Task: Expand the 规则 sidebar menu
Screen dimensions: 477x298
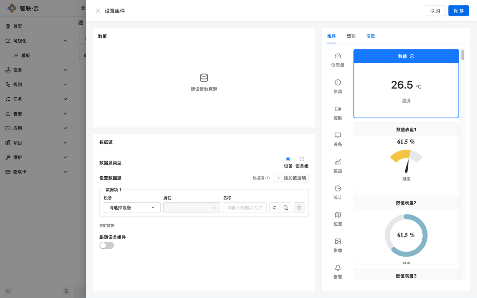Action: pyautogui.click(x=37, y=84)
